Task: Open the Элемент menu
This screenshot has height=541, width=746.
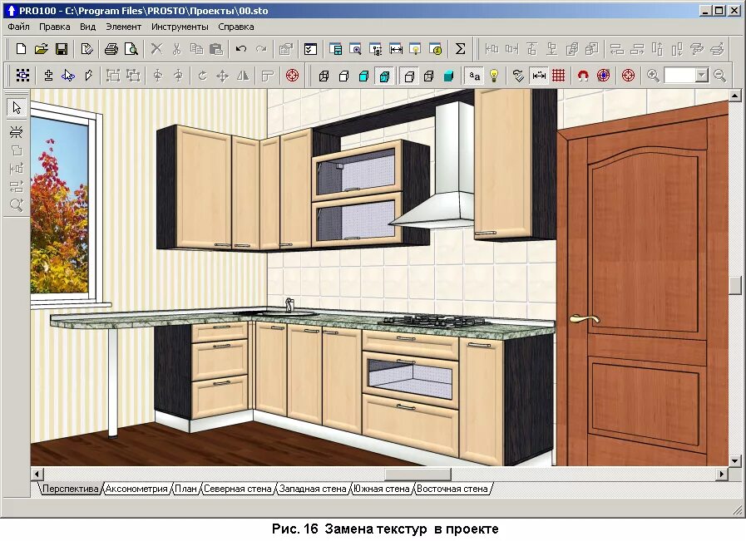Action: tap(123, 27)
